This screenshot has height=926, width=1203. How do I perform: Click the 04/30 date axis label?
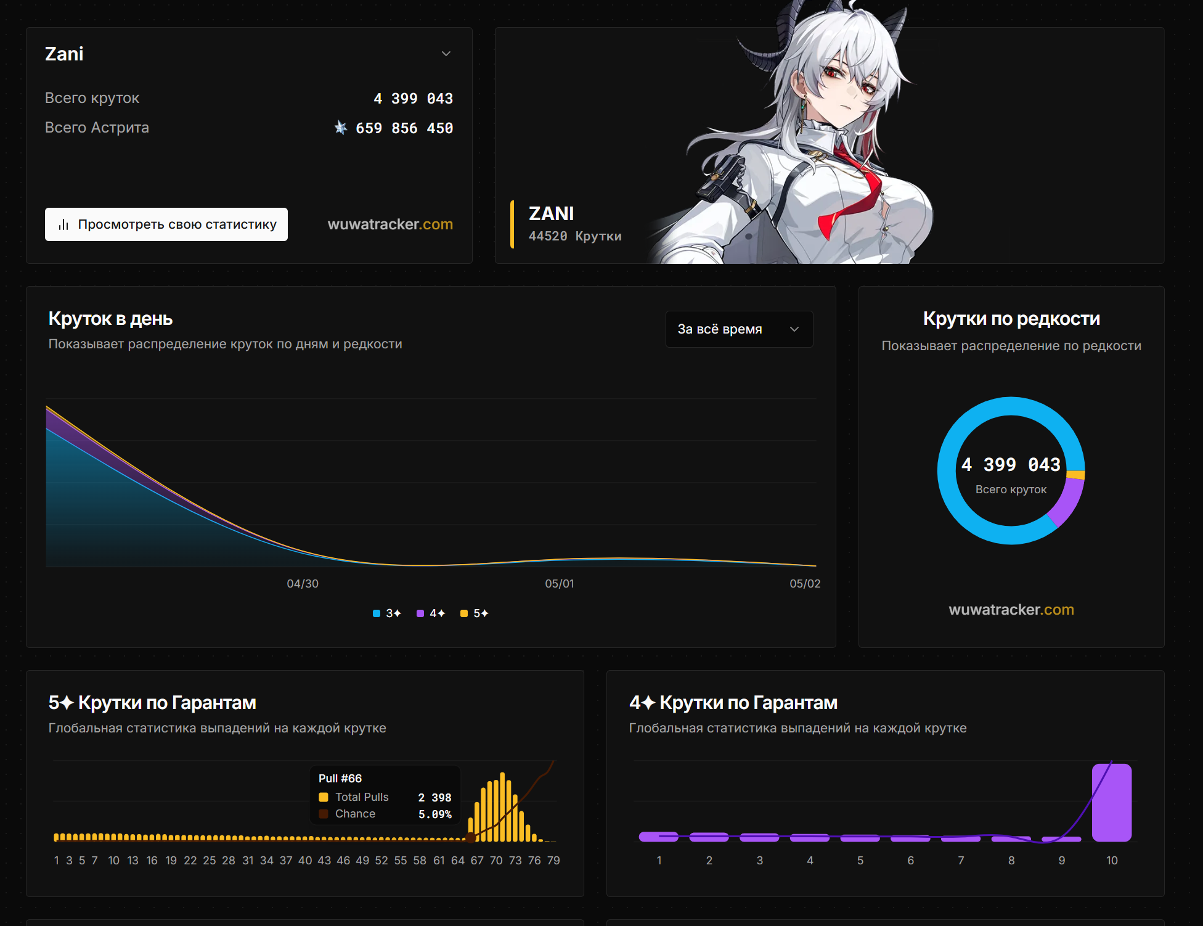[303, 584]
